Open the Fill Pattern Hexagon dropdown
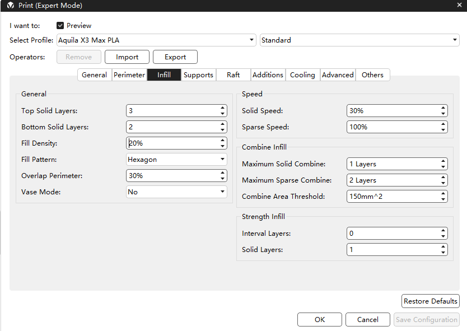Viewport: 467px width, 331px height. [x=176, y=160]
